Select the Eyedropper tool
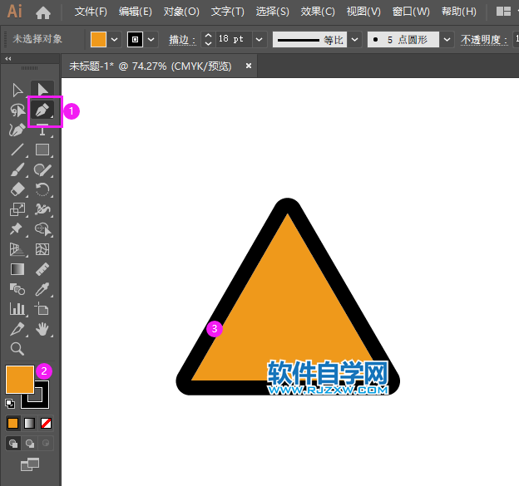 (x=42, y=289)
